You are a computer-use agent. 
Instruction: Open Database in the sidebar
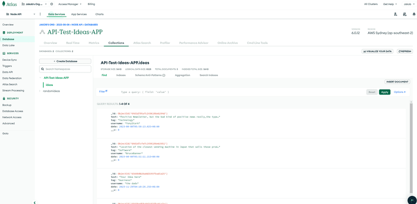[8, 39]
